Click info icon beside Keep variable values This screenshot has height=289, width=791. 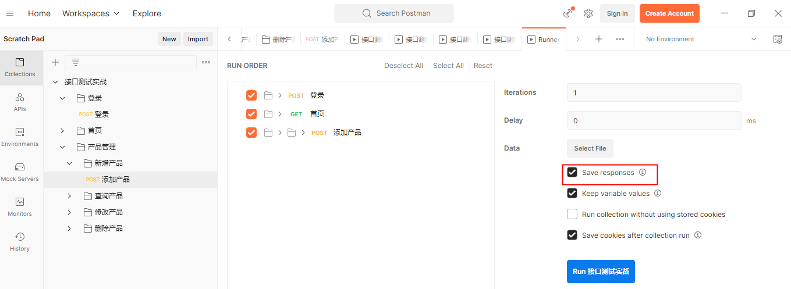click(658, 193)
